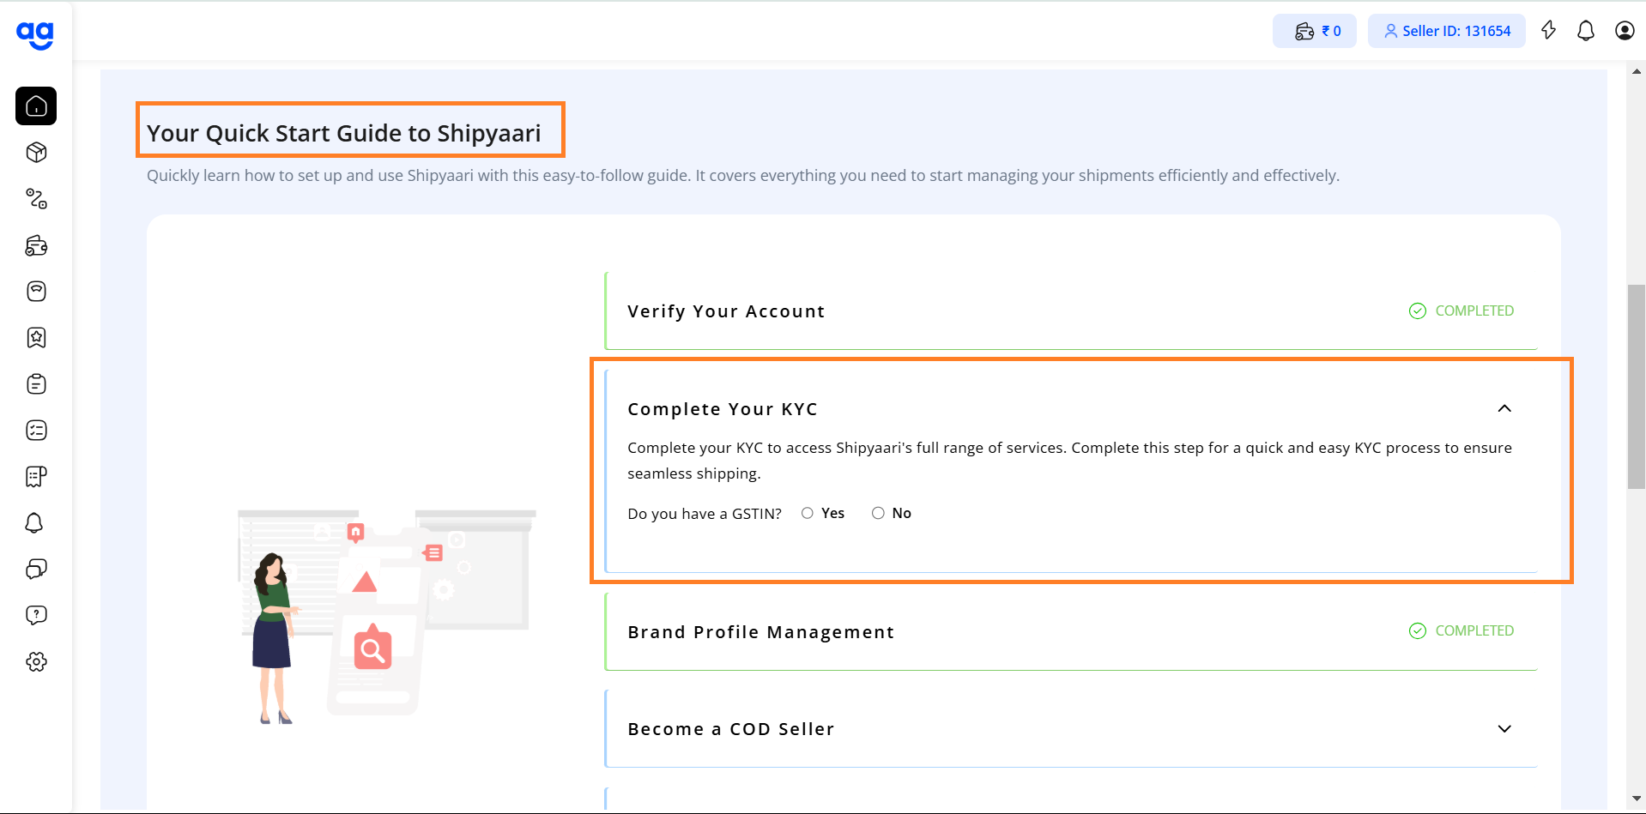Open the chat bubbles icon in the sidebar
Screen dimensions: 1646x814
(36, 570)
